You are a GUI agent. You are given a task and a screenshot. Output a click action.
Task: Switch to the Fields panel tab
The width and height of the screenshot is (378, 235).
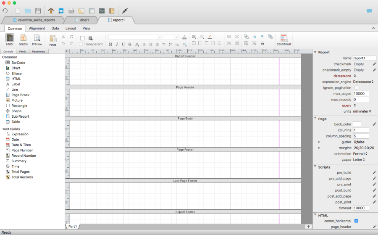[23, 51]
